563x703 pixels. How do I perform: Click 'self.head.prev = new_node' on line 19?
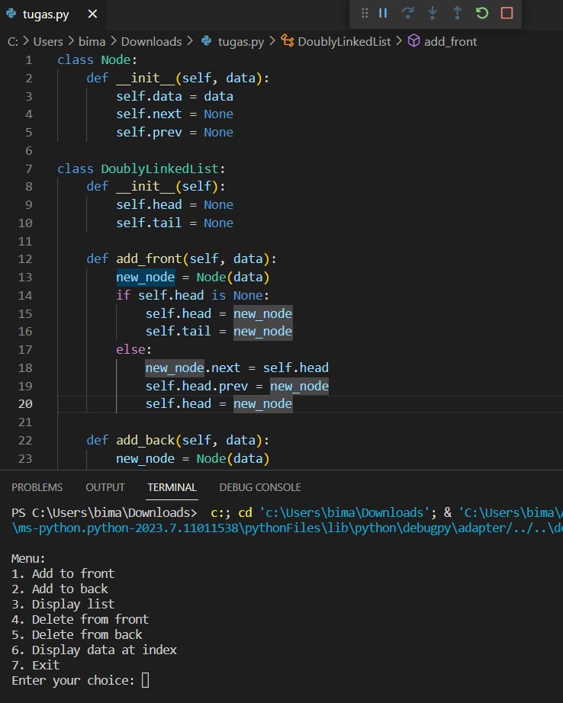point(236,386)
